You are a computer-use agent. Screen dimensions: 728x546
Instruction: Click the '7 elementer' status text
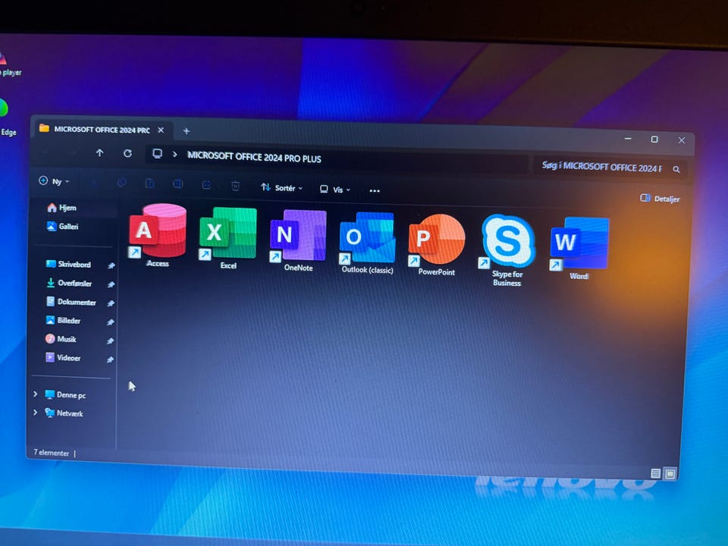(51, 453)
